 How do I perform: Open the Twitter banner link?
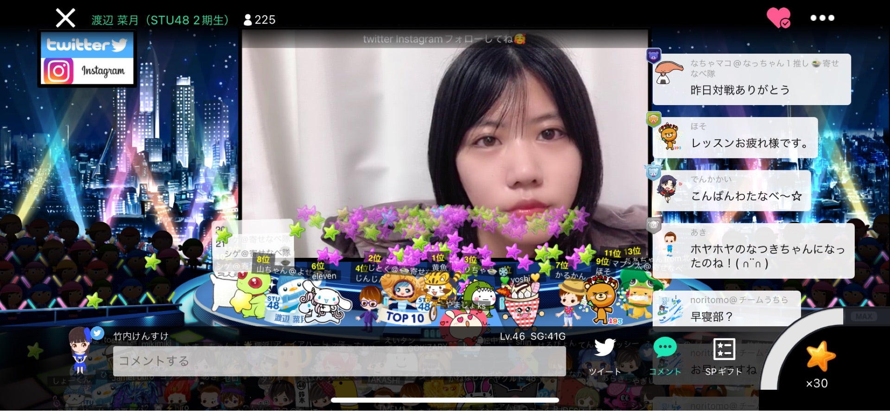pyautogui.click(x=87, y=45)
